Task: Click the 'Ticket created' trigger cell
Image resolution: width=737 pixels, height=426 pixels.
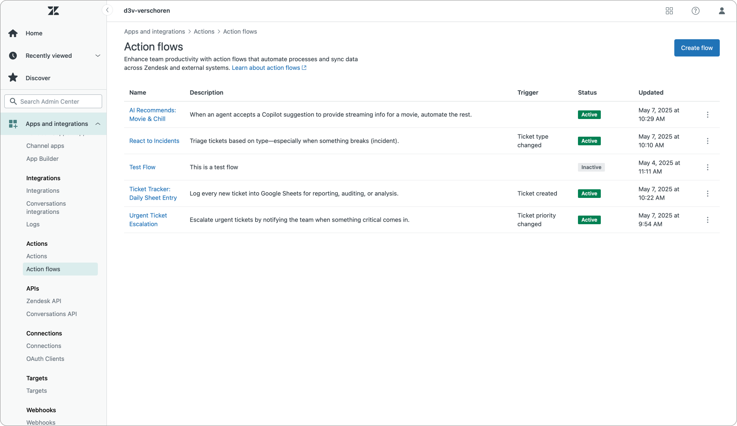Action: tap(537, 194)
